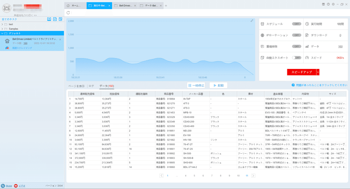
Task: Click the 問題があったらここをクリック help link
Action: [x=322, y=85]
